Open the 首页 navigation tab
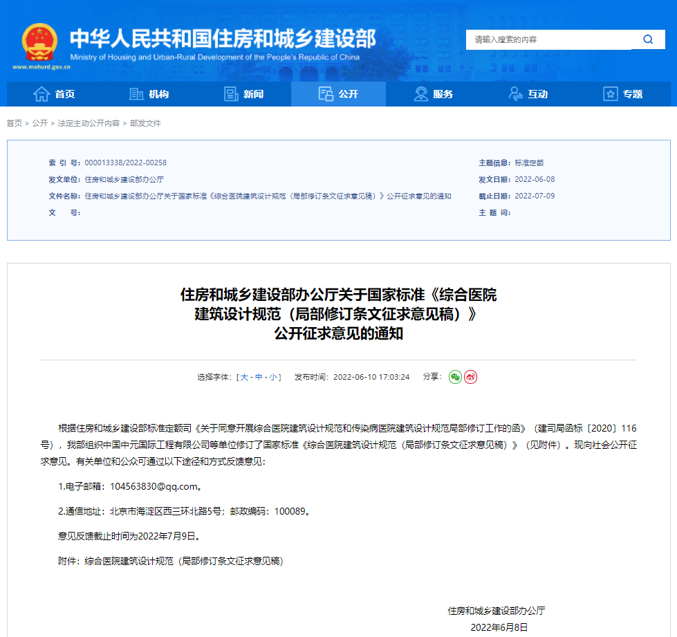This screenshot has height=637, width=677. (x=54, y=93)
